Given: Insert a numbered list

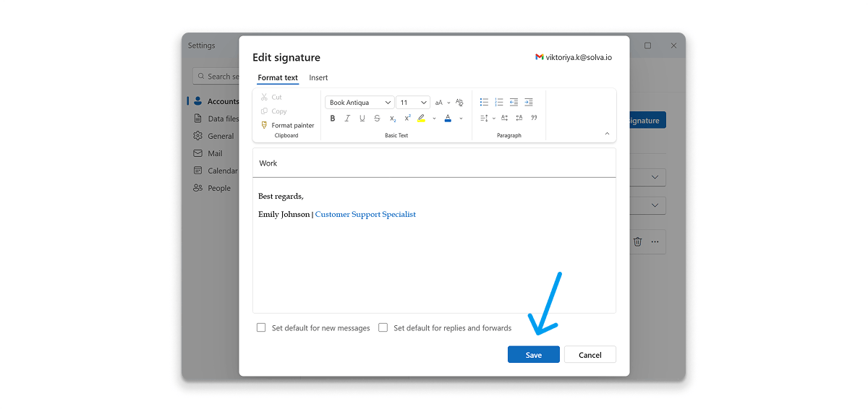Looking at the screenshot, I should (499, 103).
